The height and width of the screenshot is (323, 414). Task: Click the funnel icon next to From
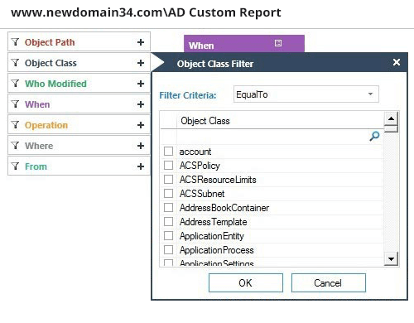click(16, 166)
